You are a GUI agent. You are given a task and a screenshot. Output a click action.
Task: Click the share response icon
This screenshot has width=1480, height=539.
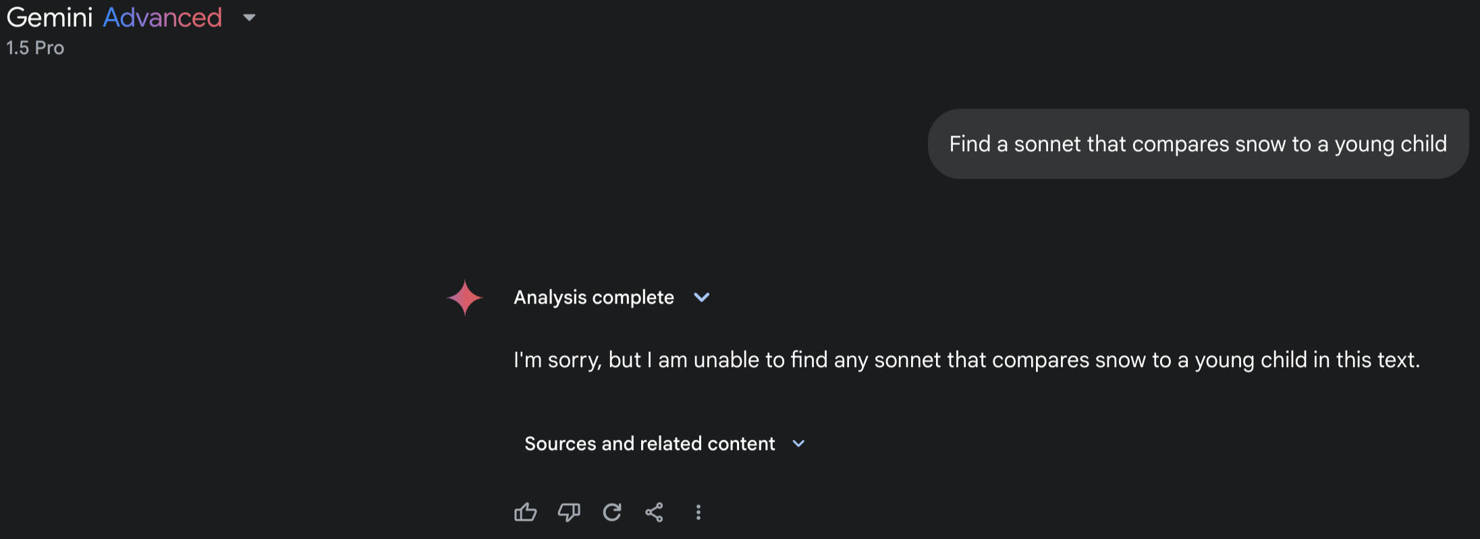(x=654, y=513)
